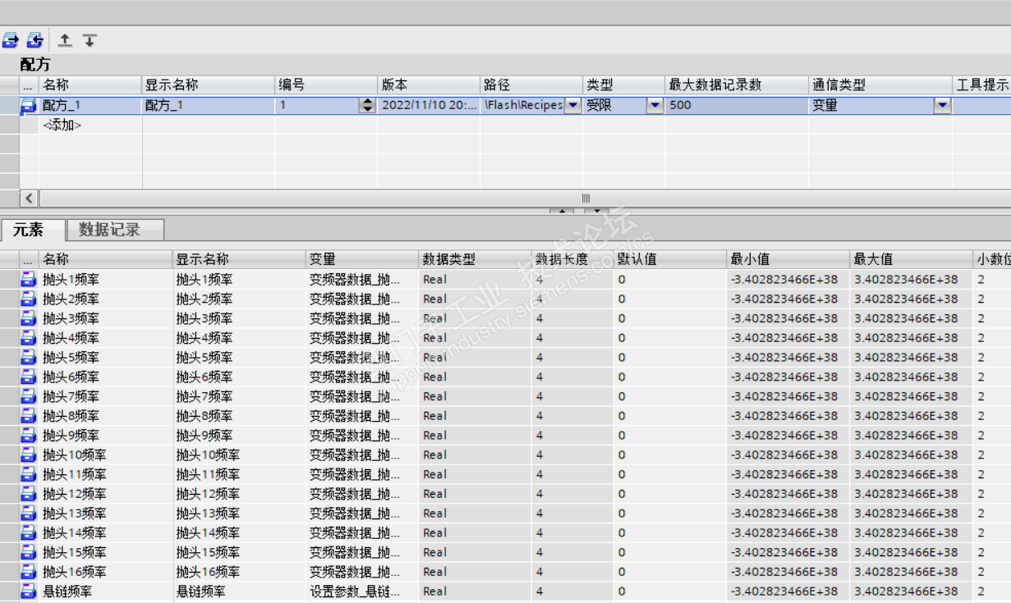
Task: Click the icon of element 抛头10频率
Action: pos(29,455)
